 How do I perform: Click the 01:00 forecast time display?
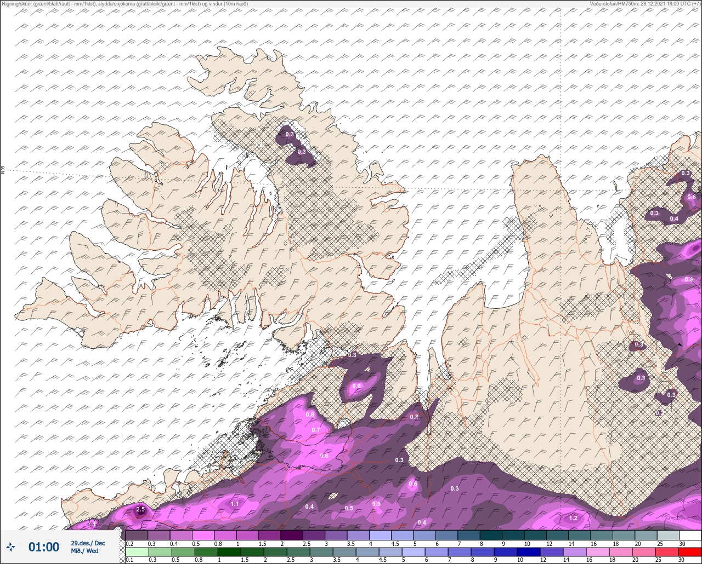(44, 547)
